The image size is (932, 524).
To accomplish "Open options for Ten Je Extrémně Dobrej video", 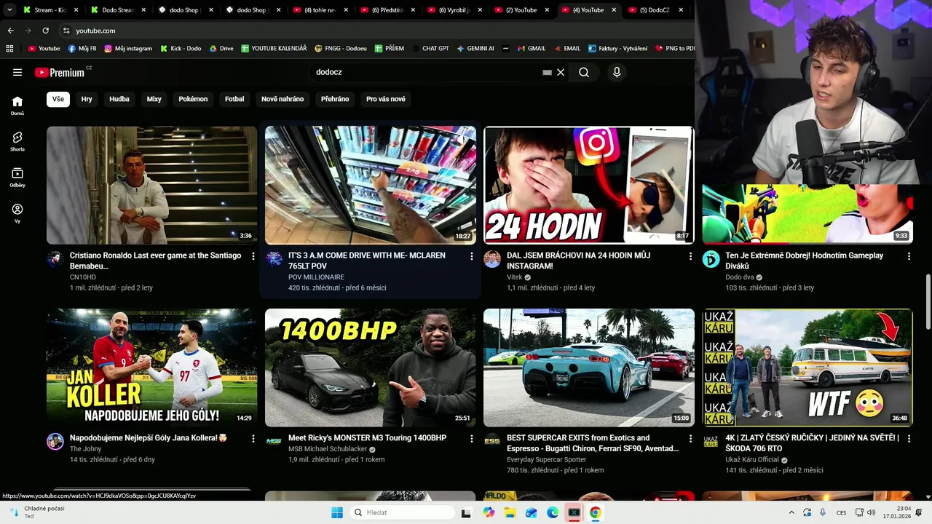I will 909,256.
